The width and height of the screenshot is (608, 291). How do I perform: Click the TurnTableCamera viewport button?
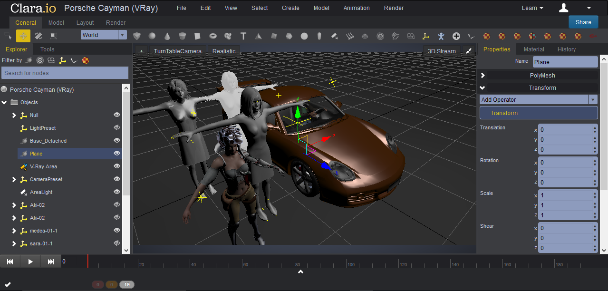[x=178, y=51]
